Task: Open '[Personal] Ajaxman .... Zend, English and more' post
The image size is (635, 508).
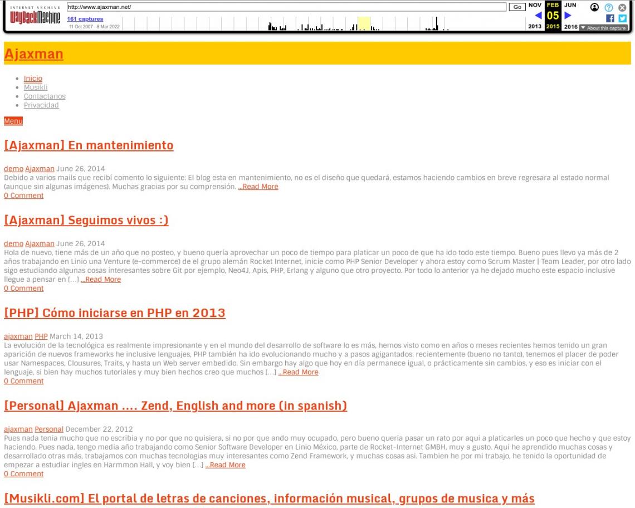Action: 175,406
